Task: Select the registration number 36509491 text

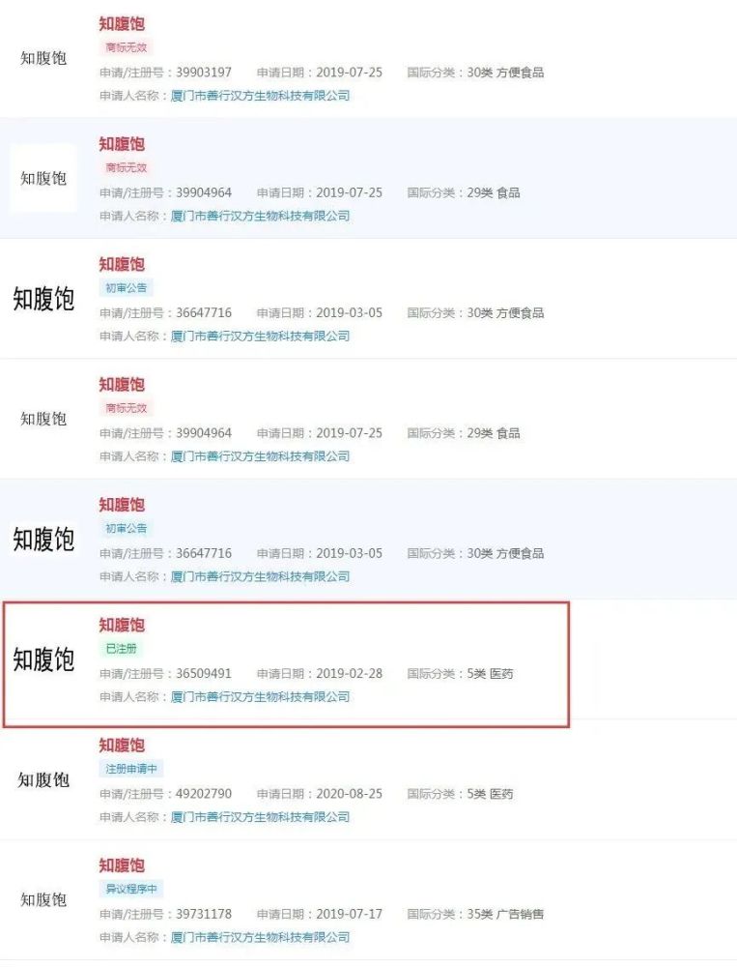Action: pos(204,673)
